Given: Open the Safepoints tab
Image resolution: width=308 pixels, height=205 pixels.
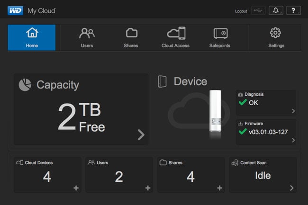Looking at the screenshot, I should pyautogui.click(x=220, y=37).
